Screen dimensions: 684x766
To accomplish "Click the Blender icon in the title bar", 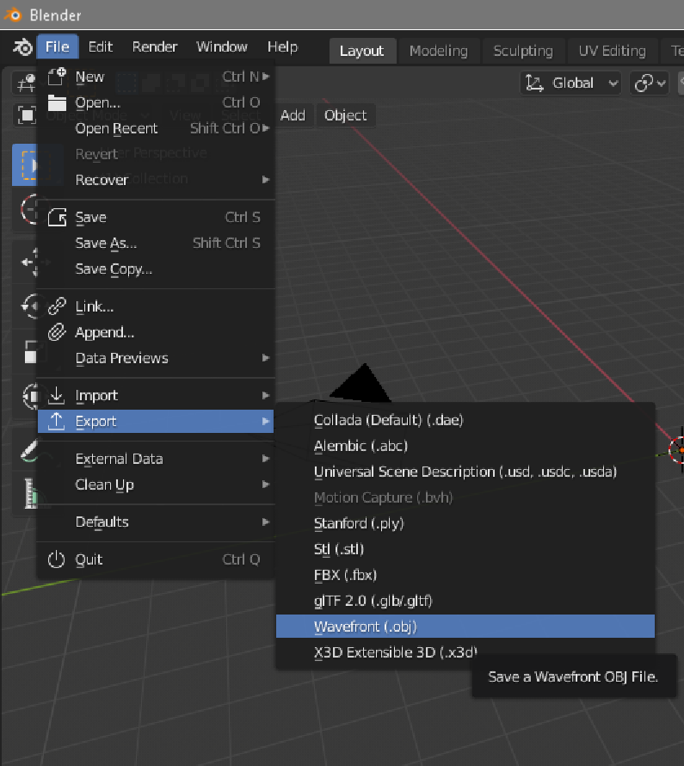I will coord(13,15).
